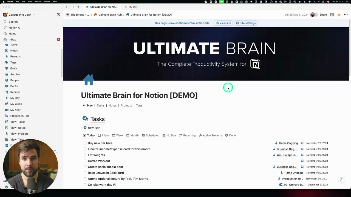Check the Rake Leaves in Back Yard box
This screenshot has width=351, height=197.
pos(85,173)
